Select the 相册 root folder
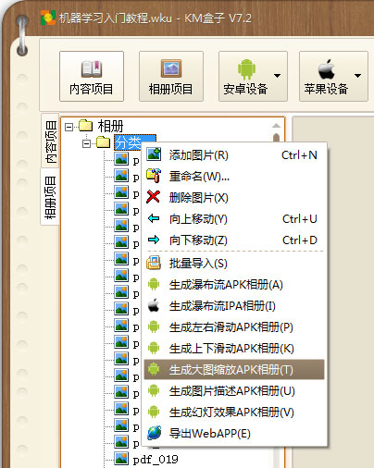The image size is (374, 468). (x=110, y=126)
